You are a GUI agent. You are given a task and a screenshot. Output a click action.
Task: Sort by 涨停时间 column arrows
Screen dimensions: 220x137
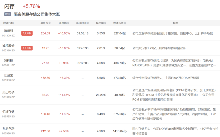pos(88,23)
